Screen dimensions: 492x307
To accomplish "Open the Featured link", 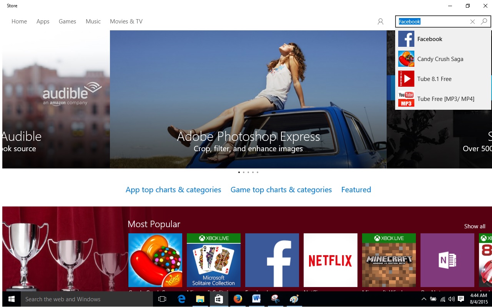I will pos(356,190).
